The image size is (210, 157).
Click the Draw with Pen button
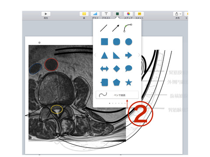117,95
